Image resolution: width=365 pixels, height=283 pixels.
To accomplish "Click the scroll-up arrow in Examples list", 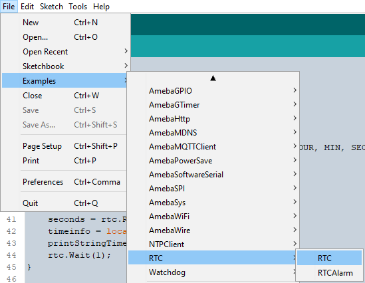I will pyautogui.click(x=213, y=78).
